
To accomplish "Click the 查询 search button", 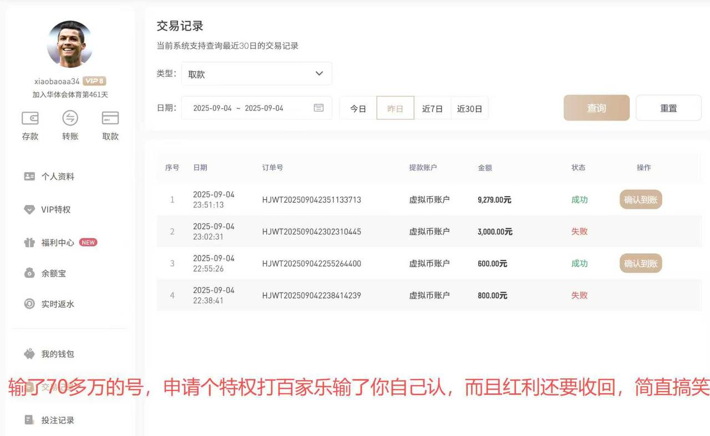I will click(596, 108).
